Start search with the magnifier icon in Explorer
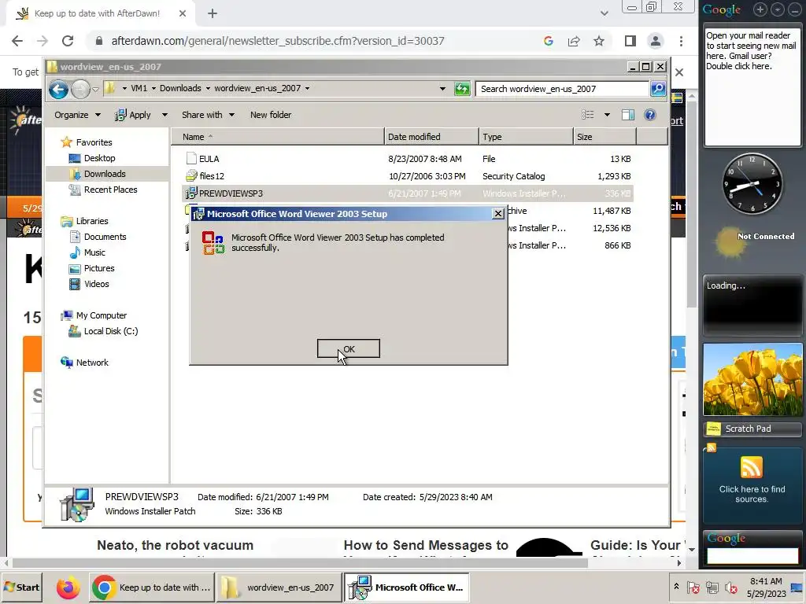 tap(658, 89)
